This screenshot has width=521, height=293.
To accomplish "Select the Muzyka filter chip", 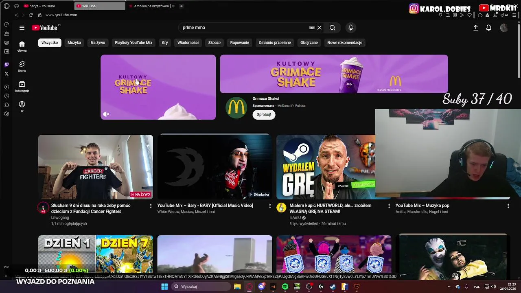I will 74,43.
